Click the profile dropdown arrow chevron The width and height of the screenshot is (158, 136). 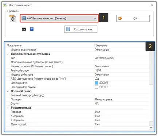(95, 18)
